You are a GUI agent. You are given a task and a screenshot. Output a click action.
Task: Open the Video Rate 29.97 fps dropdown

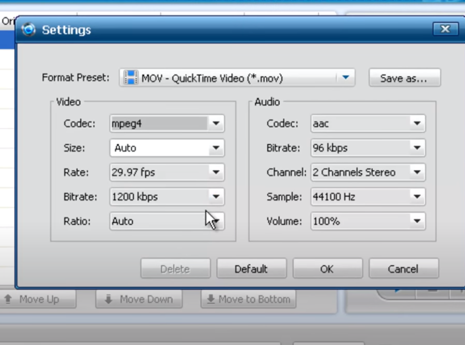(x=167, y=172)
